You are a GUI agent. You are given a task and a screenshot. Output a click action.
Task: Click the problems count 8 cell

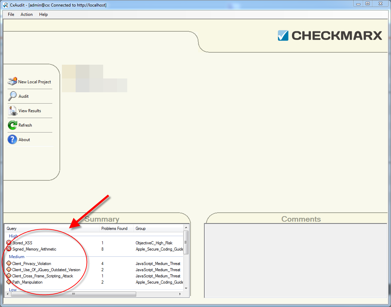click(102, 249)
